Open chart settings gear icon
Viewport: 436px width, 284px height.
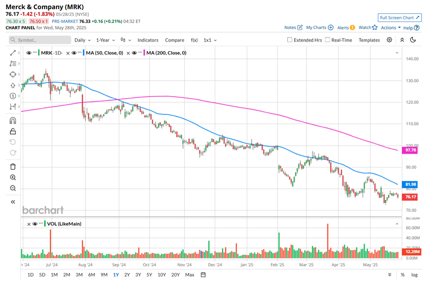point(389,40)
